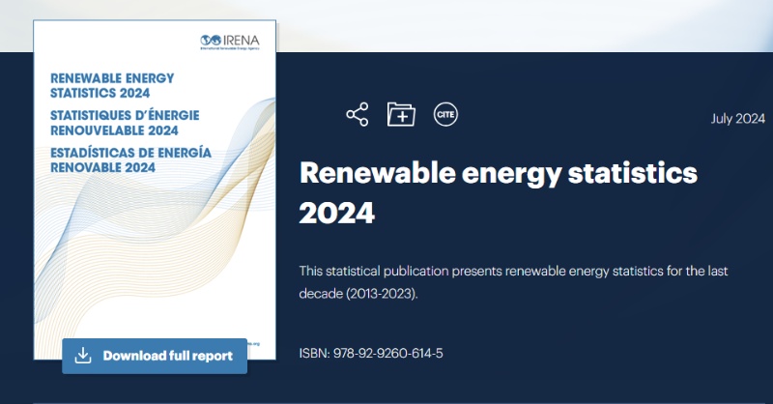Click "2024" in the main heading
Viewport: 773px width, 404px height.
336,213
